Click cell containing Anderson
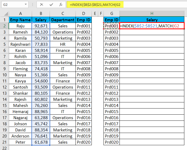The image size is (187, 150). point(20,136)
